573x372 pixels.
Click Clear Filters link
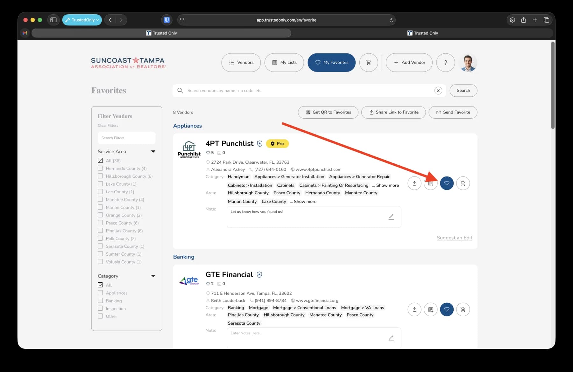[x=108, y=126]
